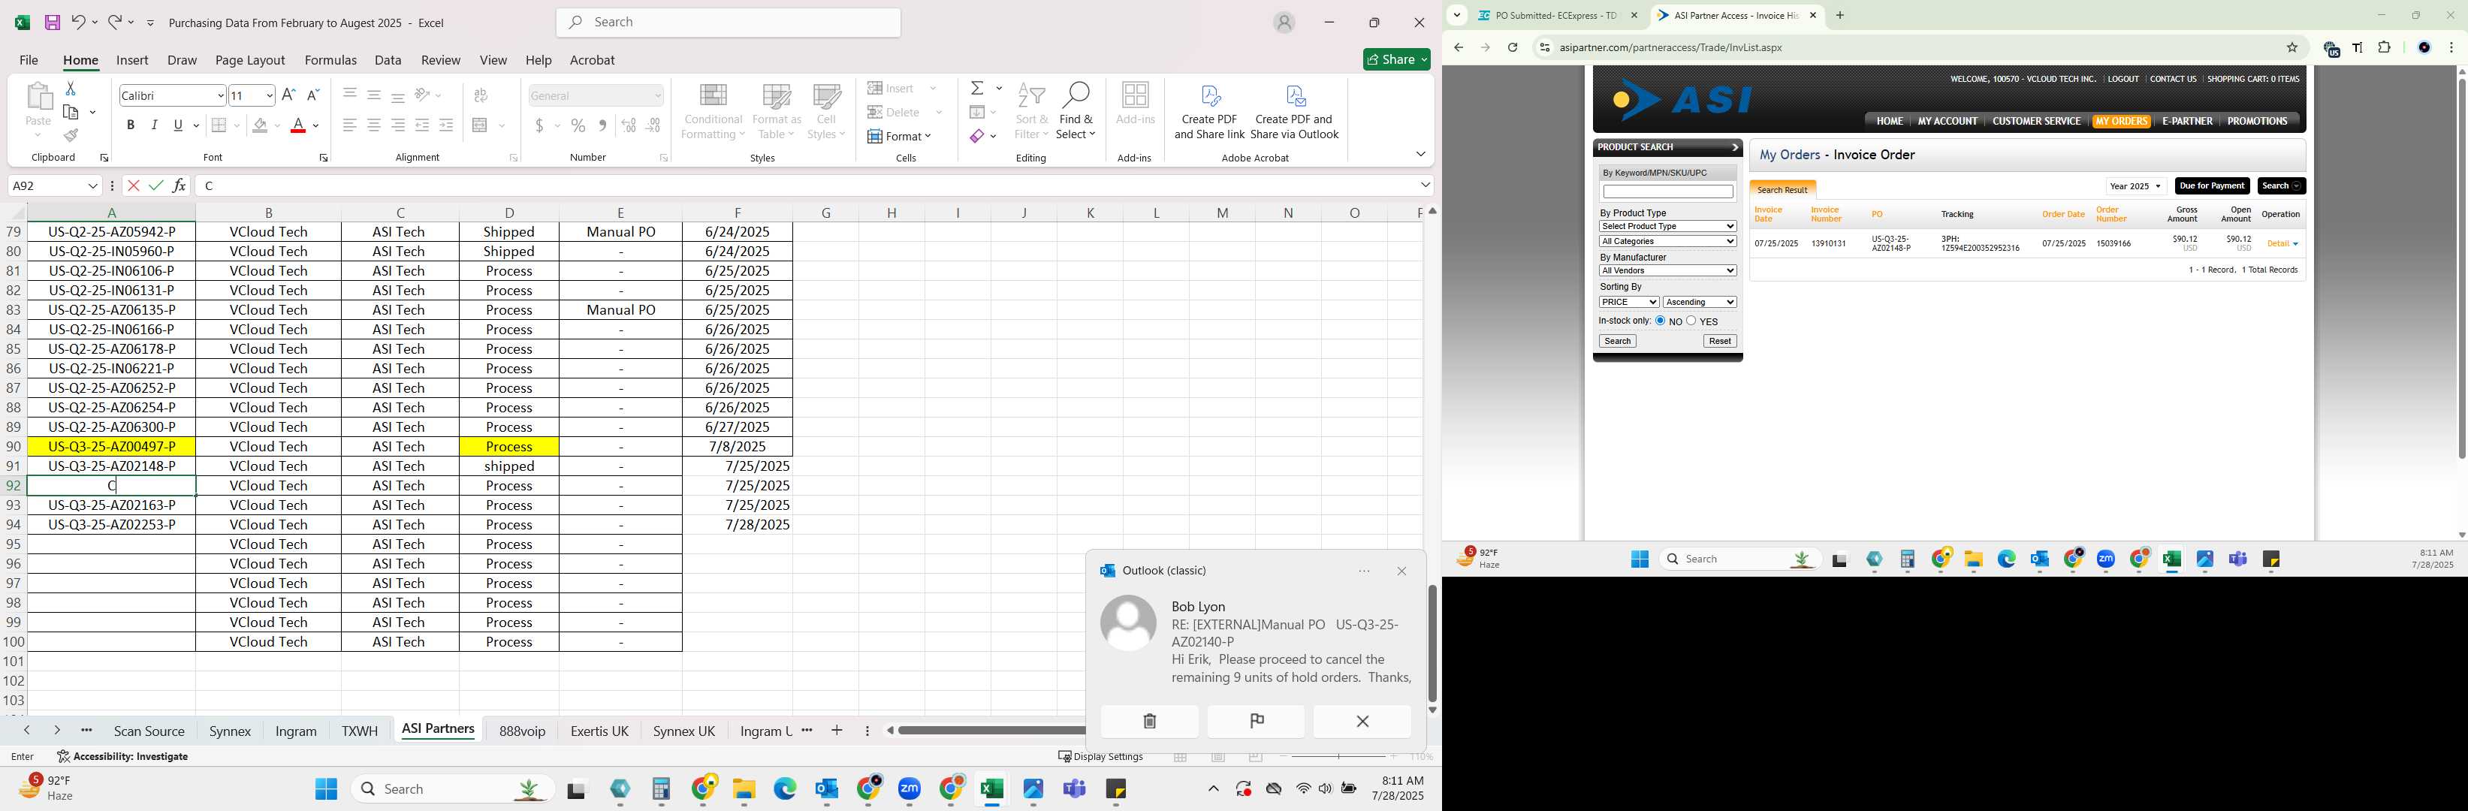Screen dimensions: 2468x811
Task: Click Create PDF and Share link
Action: (x=1209, y=112)
